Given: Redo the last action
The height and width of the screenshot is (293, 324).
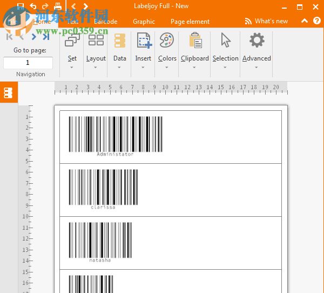Looking at the screenshot, I should (x=45, y=6).
